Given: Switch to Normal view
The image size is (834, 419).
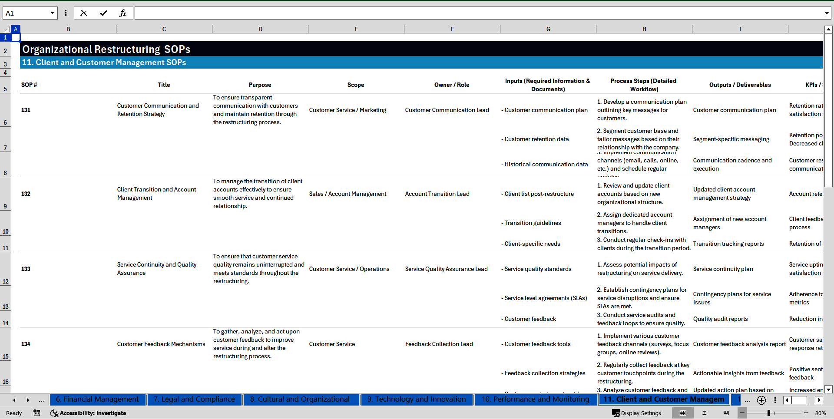Looking at the screenshot, I should pyautogui.click(x=683, y=413).
